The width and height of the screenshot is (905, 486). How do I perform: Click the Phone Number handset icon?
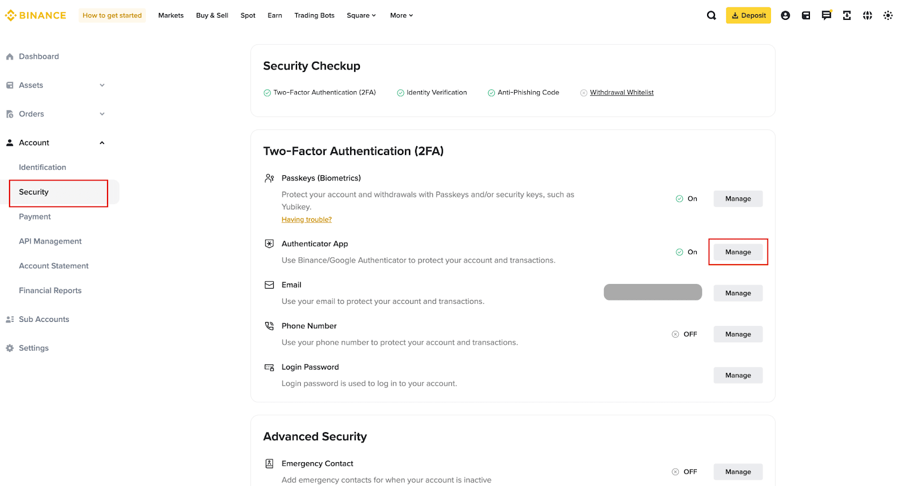(x=269, y=326)
